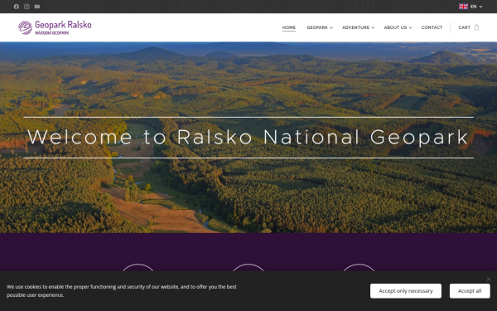
Task: Open the ADVENTURE menu
Action: click(355, 27)
